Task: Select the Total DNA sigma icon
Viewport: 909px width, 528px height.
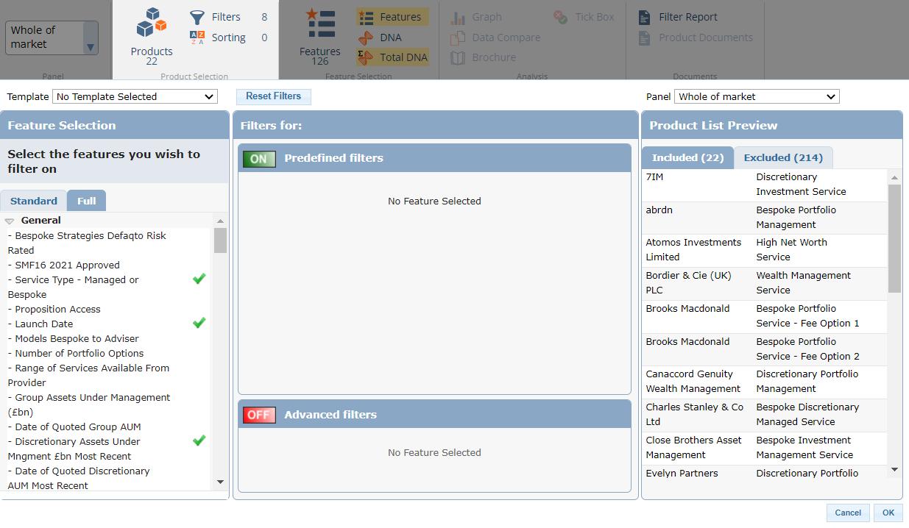Action: 366,57
